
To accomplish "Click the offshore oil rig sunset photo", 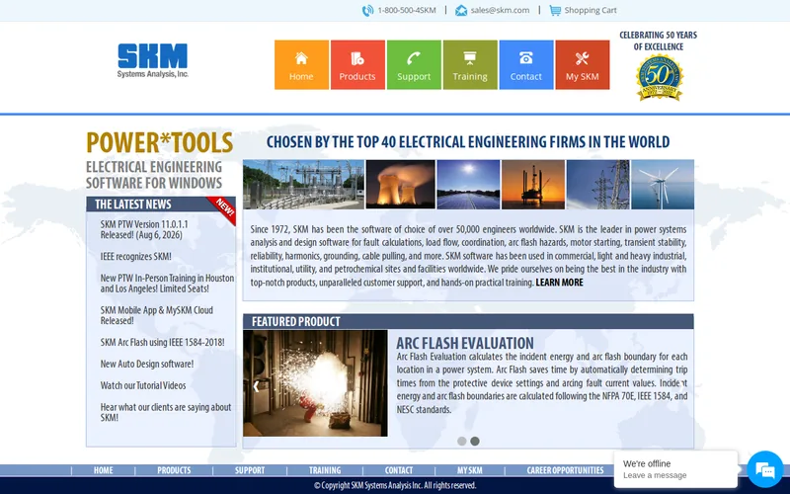I will tap(533, 185).
